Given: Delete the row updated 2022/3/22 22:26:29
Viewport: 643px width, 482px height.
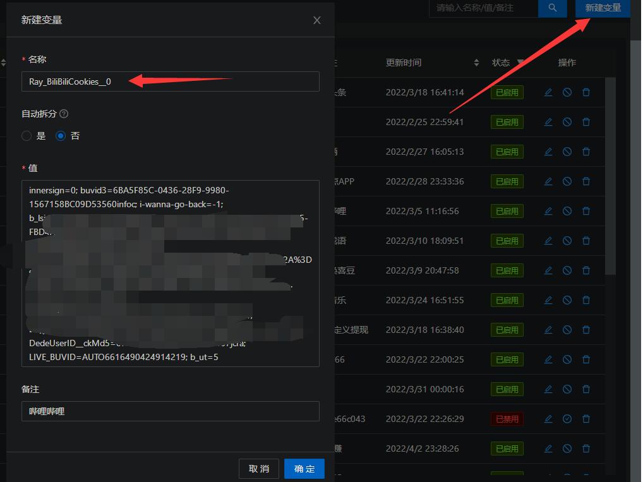Looking at the screenshot, I should coord(586,419).
